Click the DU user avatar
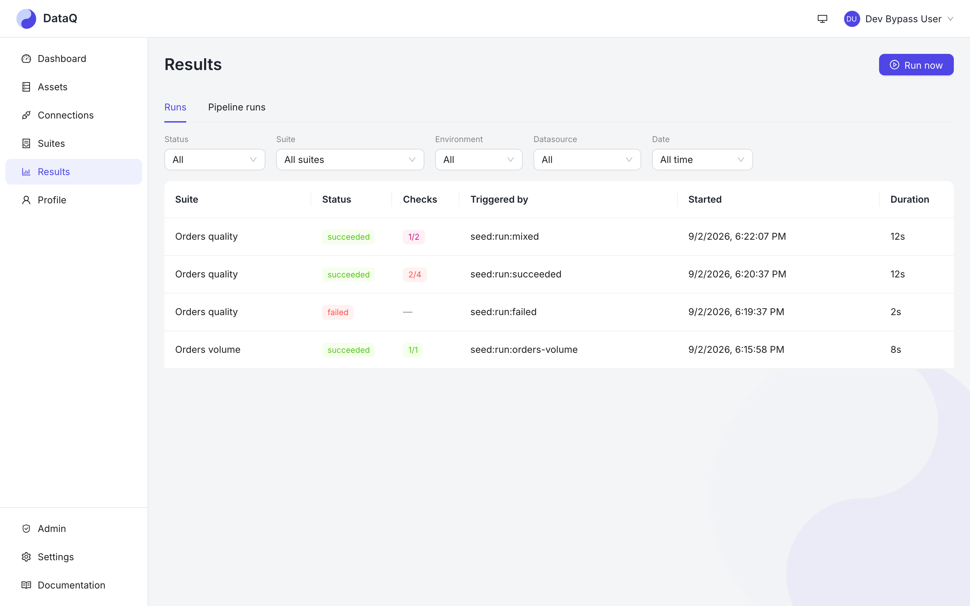970x606 pixels. point(851,19)
